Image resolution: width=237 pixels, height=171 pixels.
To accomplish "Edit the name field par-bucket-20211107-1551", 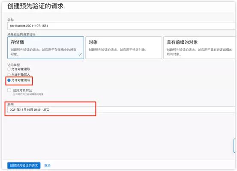I will point(121,26).
